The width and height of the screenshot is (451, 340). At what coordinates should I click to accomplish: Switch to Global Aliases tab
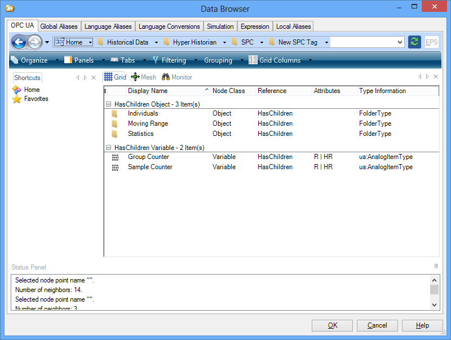coord(60,27)
